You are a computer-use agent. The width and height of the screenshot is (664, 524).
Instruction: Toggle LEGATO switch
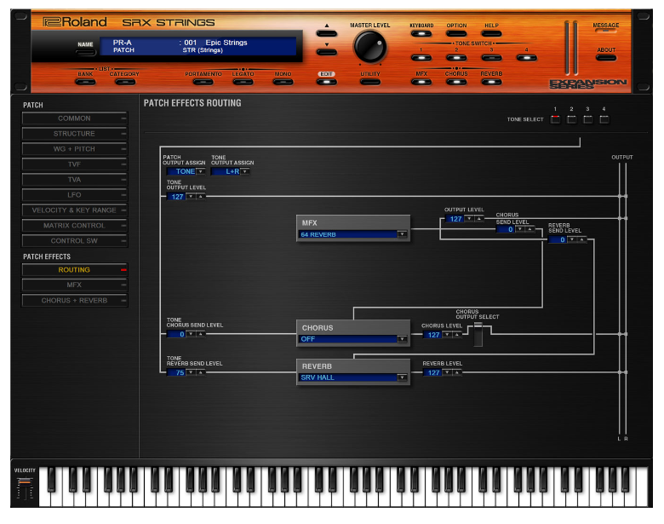pyautogui.click(x=243, y=82)
